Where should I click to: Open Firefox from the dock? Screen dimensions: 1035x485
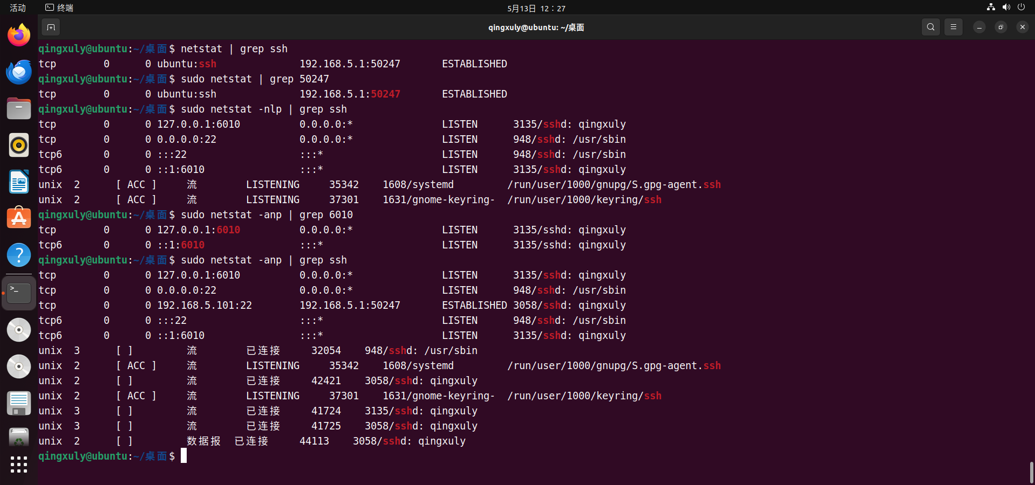pyautogui.click(x=19, y=35)
